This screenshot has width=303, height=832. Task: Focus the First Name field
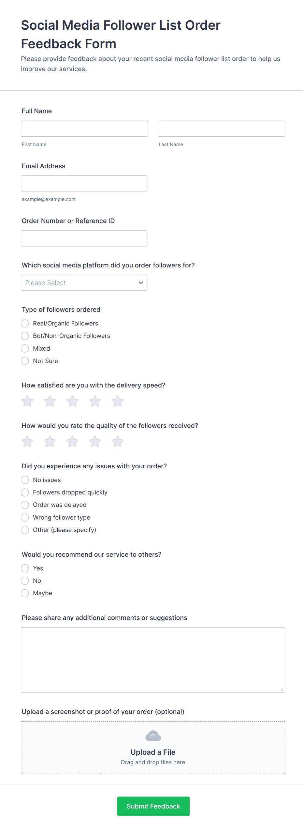tap(84, 129)
